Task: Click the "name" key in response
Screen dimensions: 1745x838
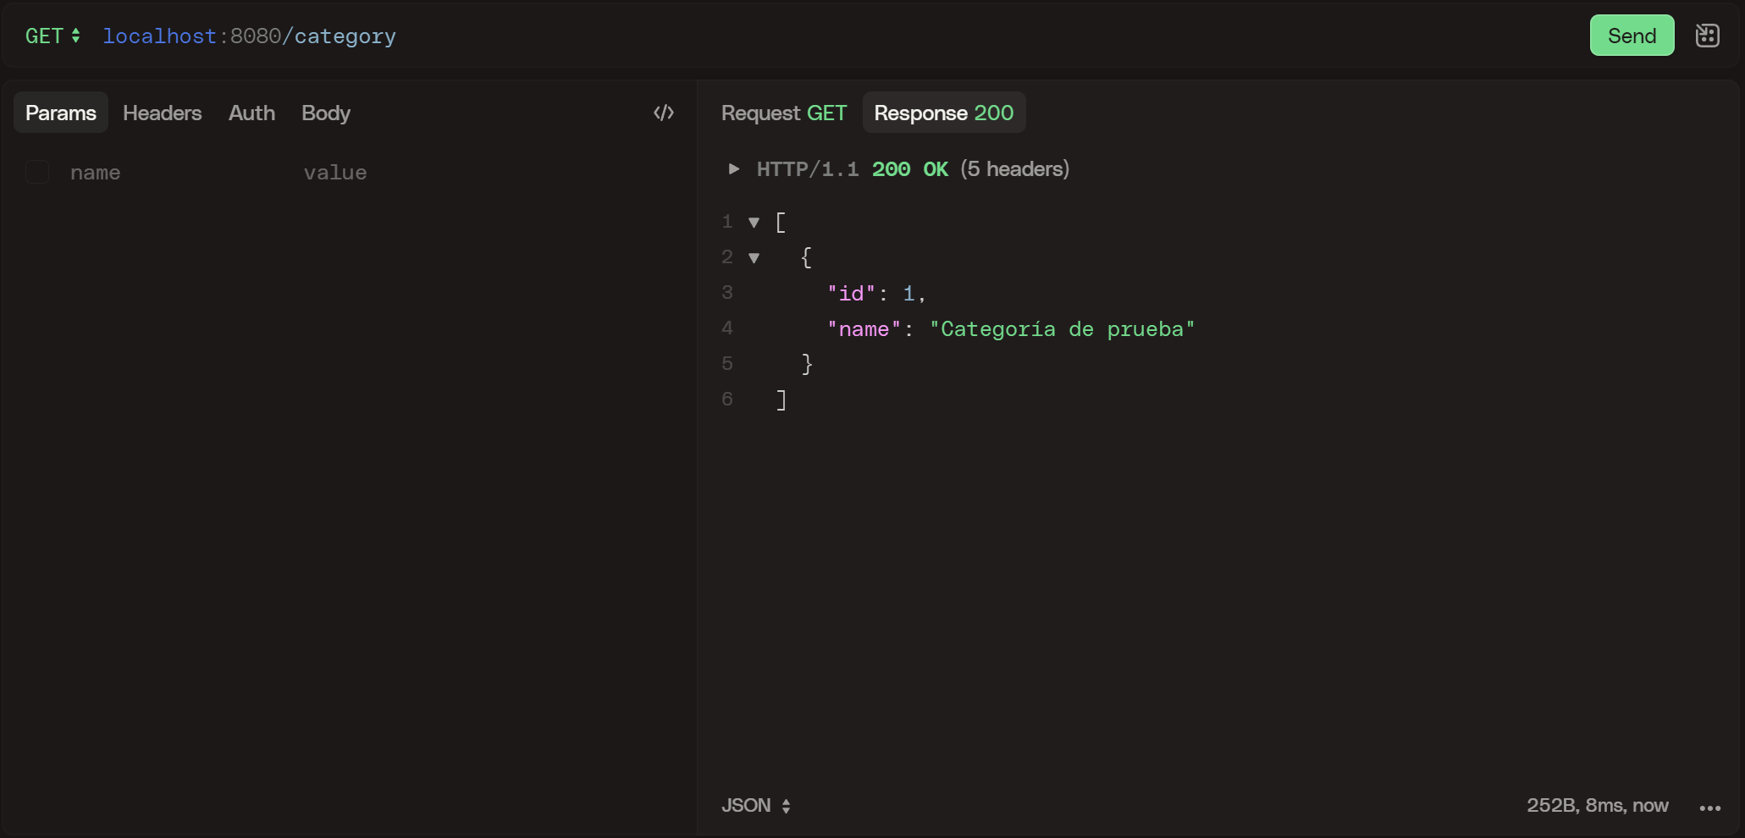Action: (864, 329)
